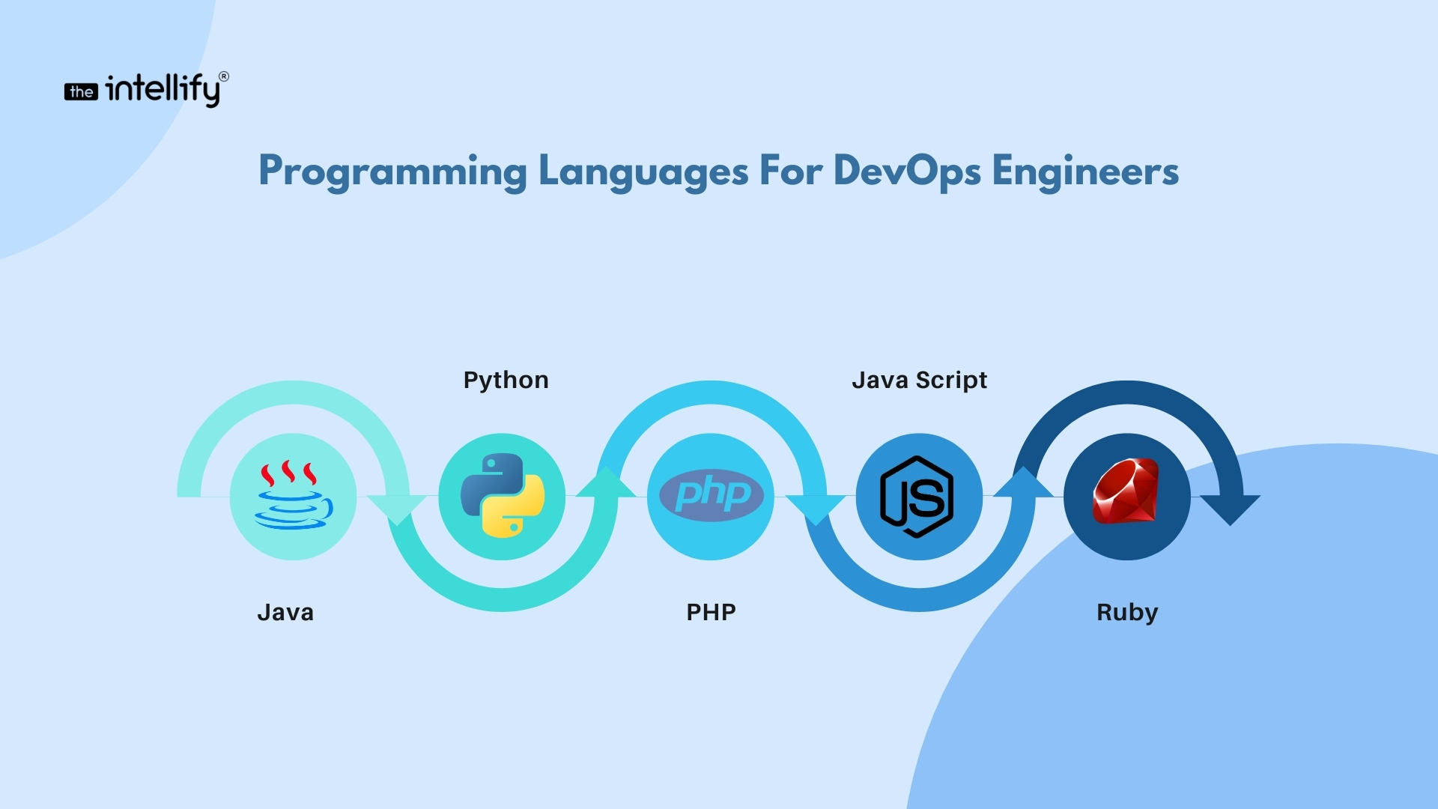Click the JS hexagon logo icon
1438x809 pixels.
click(918, 497)
